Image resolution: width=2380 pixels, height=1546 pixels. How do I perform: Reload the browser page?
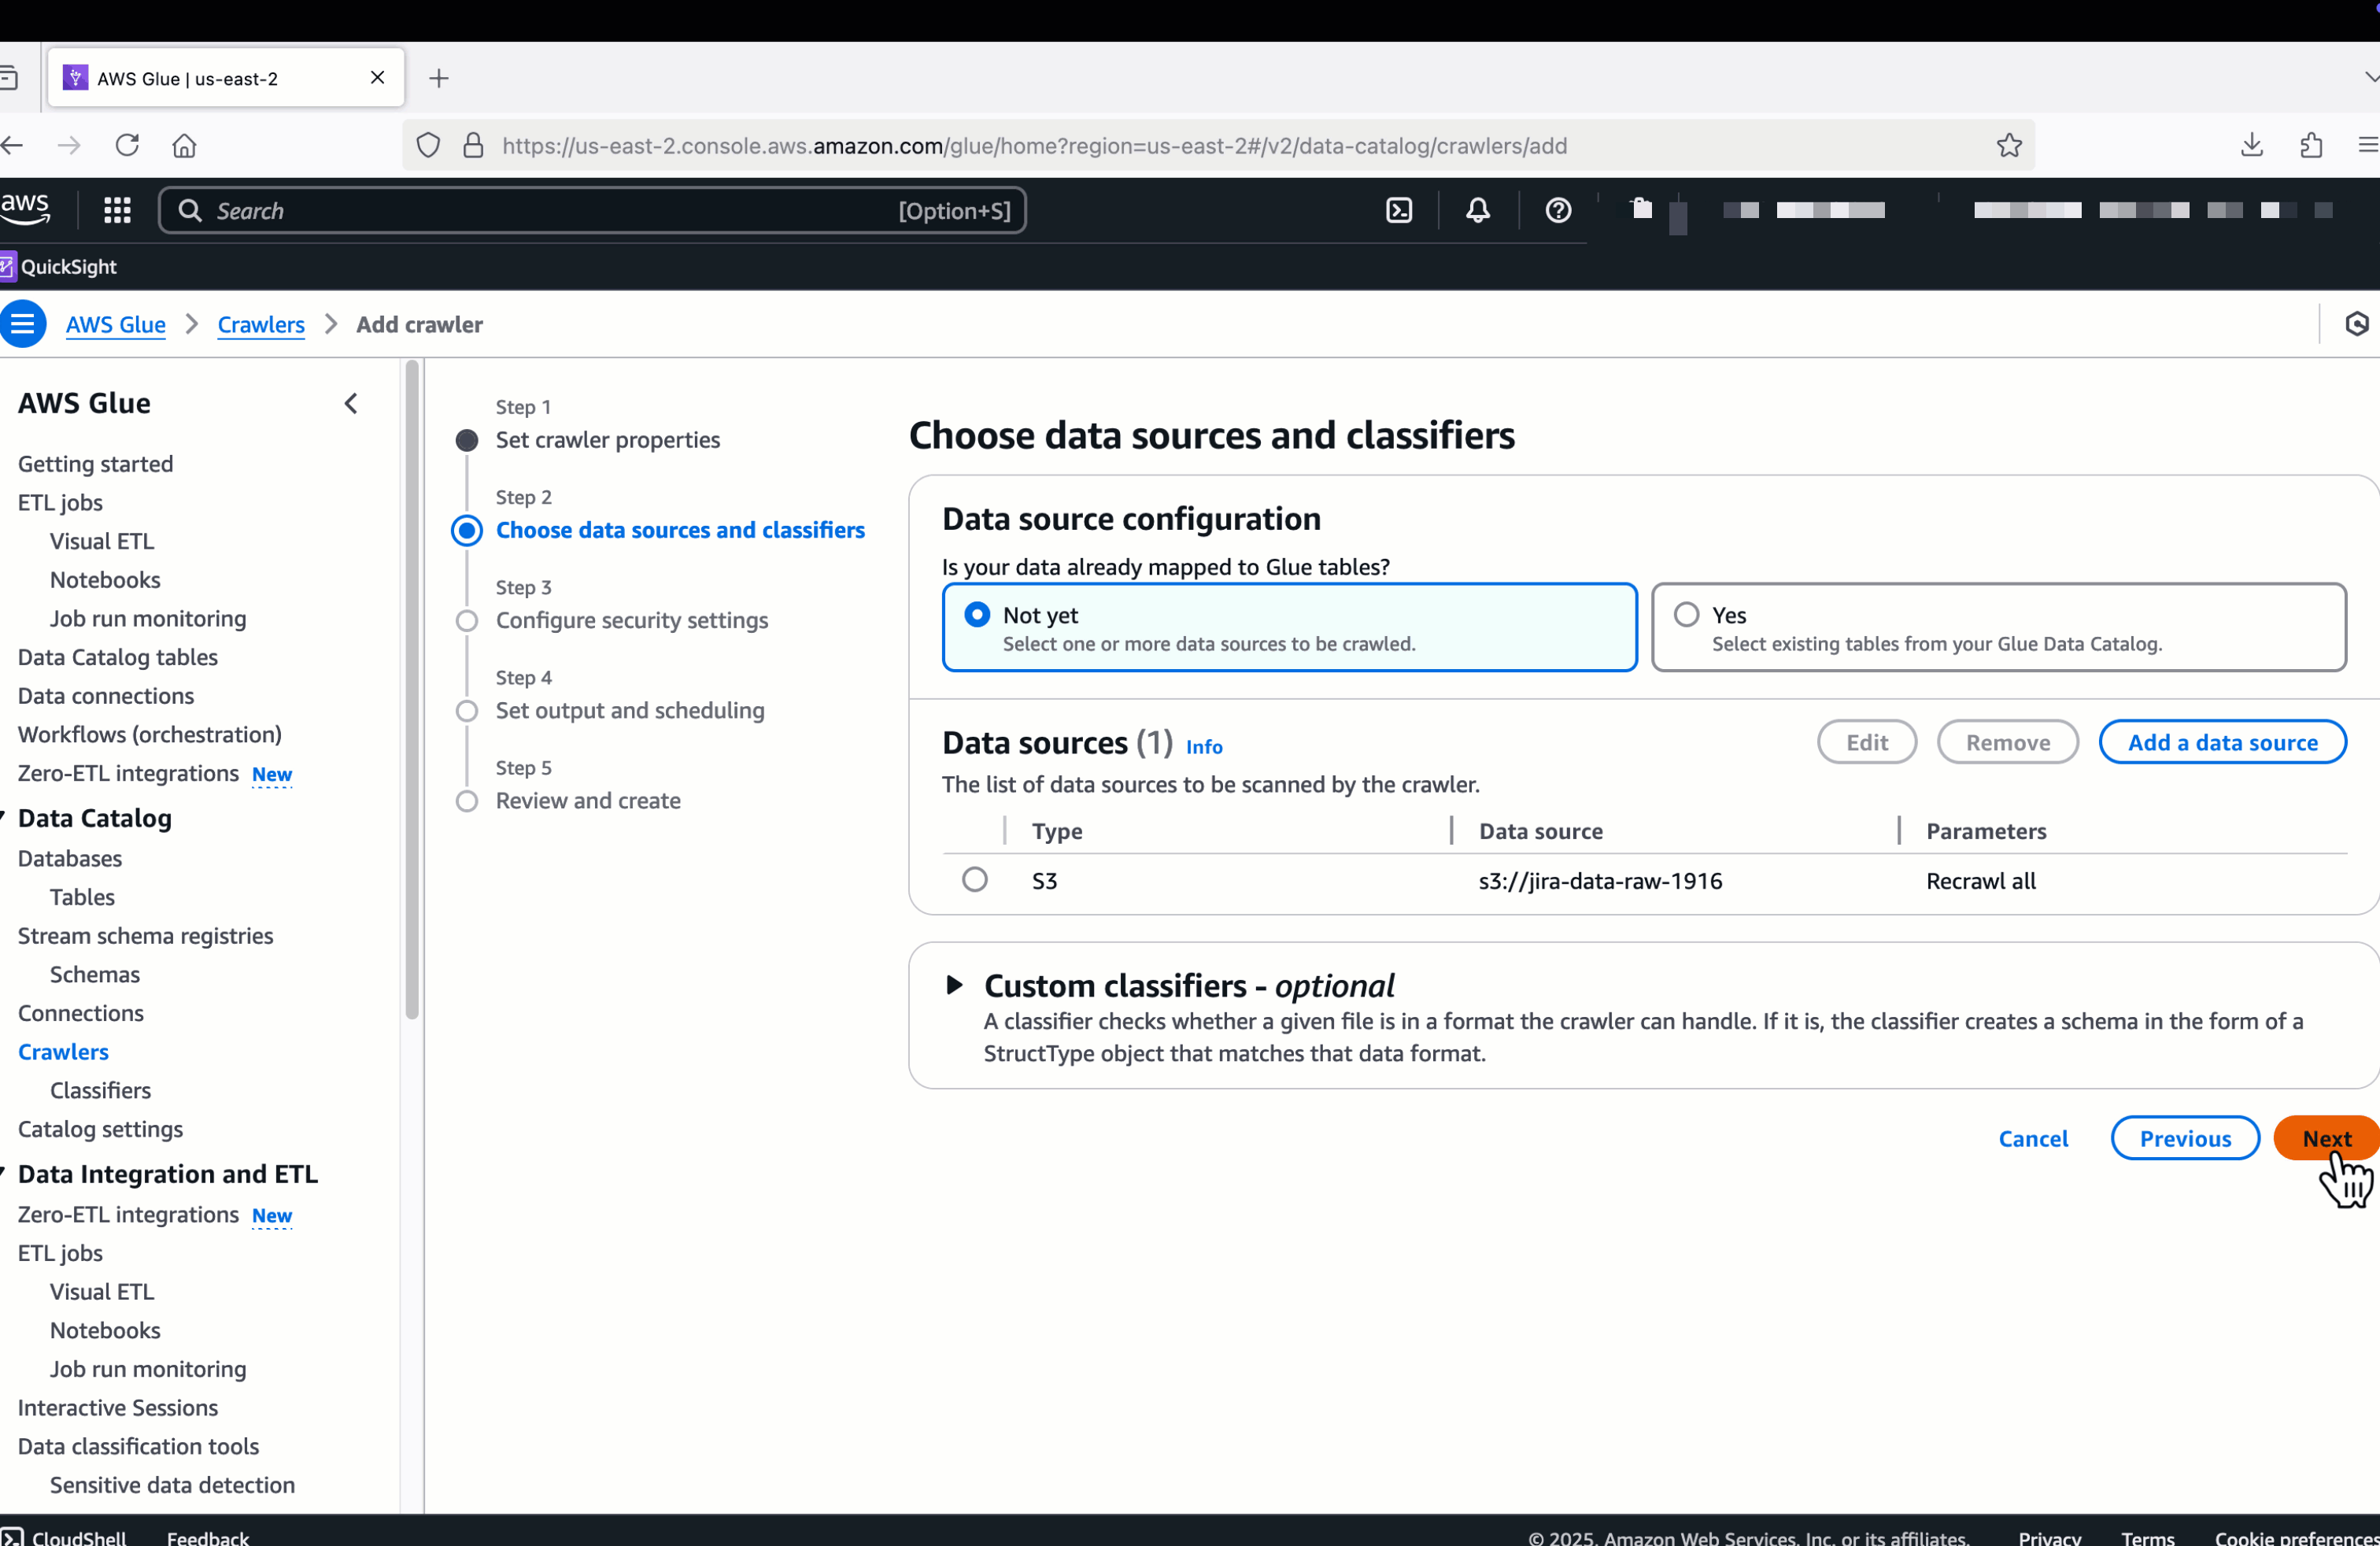(127, 146)
